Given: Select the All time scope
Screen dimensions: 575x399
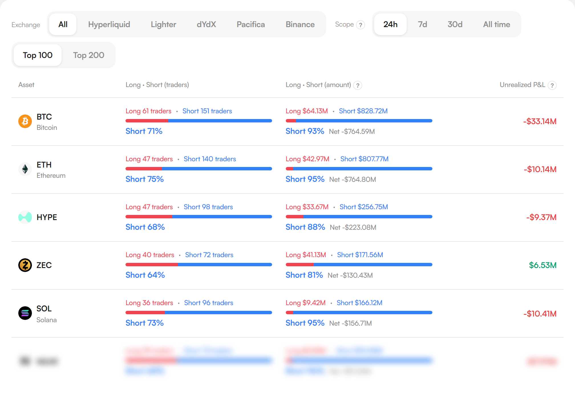Looking at the screenshot, I should (x=497, y=24).
